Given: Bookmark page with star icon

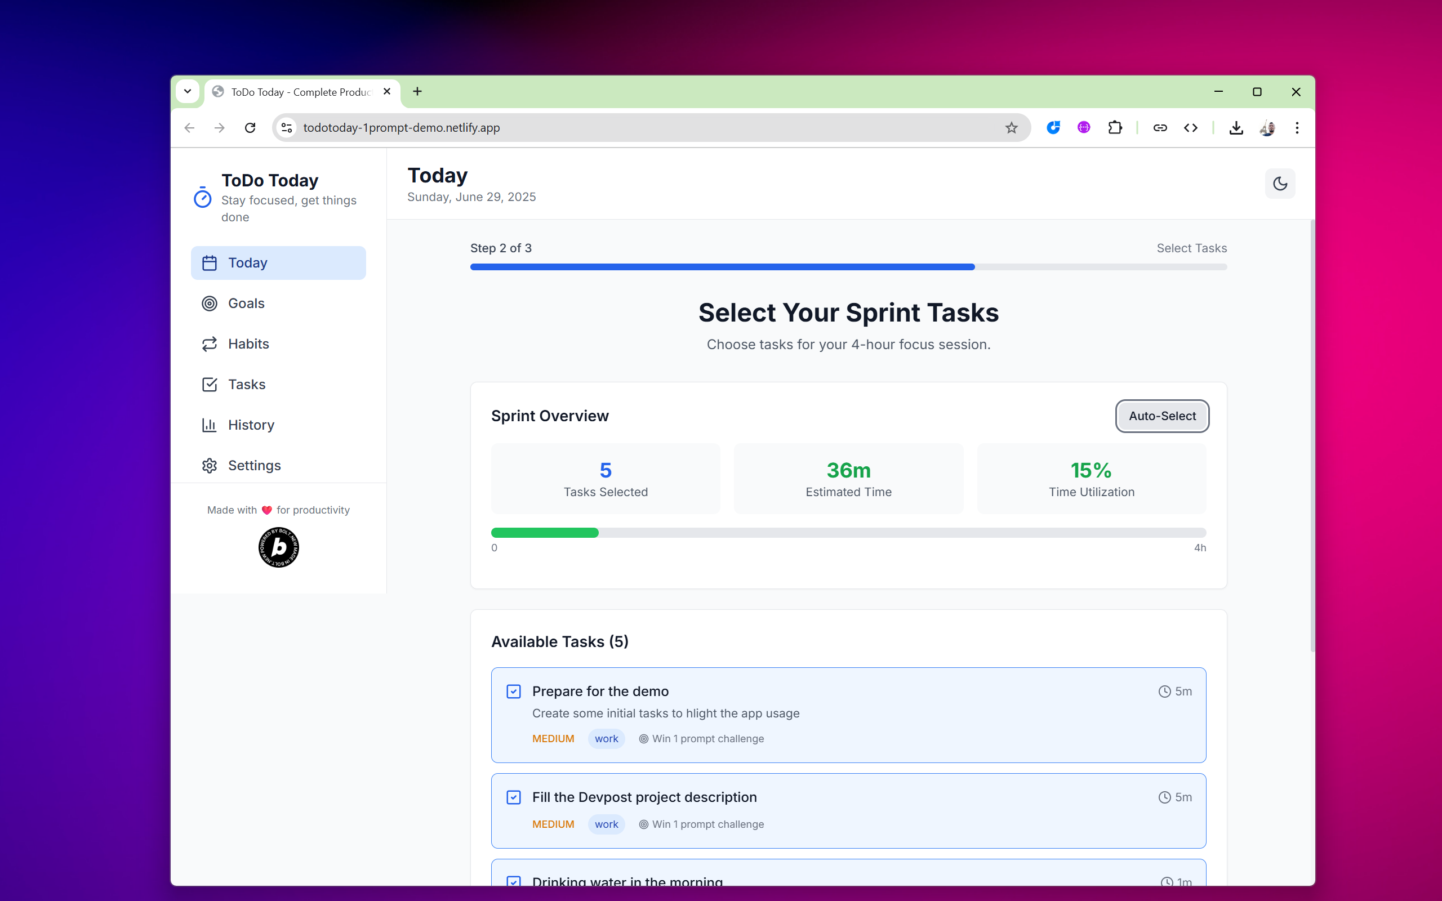Looking at the screenshot, I should coord(1011,127).
